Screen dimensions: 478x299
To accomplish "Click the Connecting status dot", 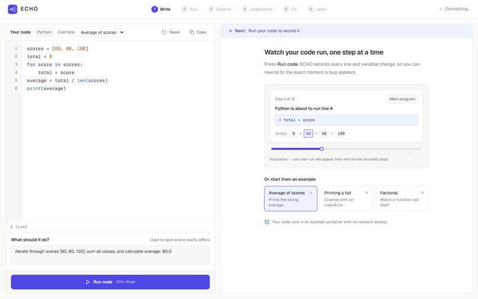I will pos(441,9).
